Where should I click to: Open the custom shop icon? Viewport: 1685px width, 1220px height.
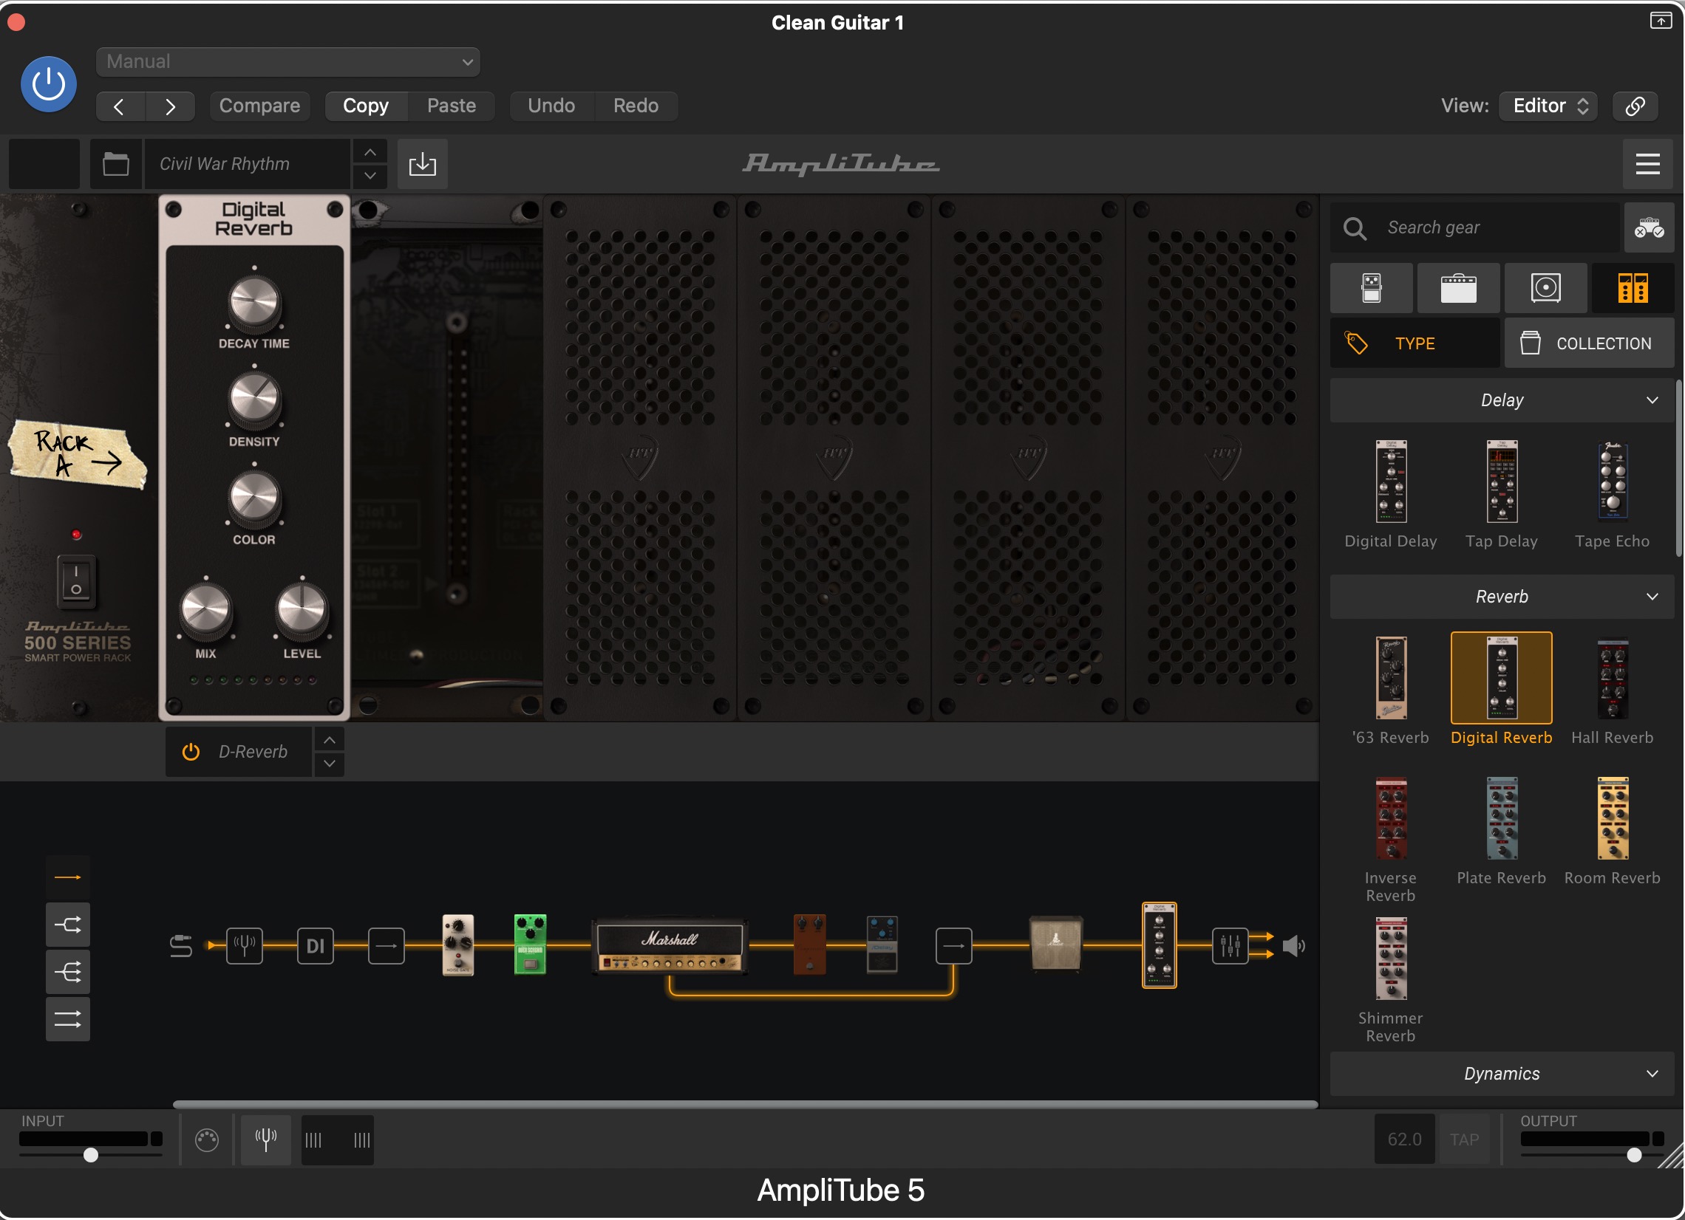[x=1649, y=227]
